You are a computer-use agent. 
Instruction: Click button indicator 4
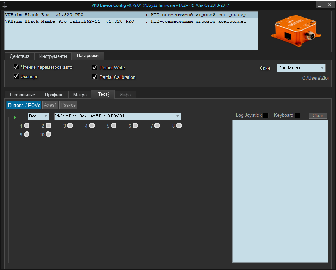[x=92, y=126]
